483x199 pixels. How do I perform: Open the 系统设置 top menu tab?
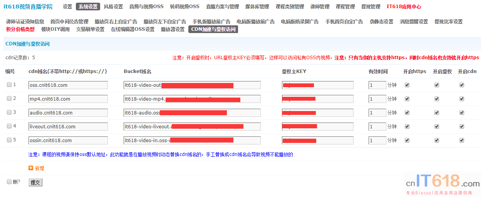[88, 7]
